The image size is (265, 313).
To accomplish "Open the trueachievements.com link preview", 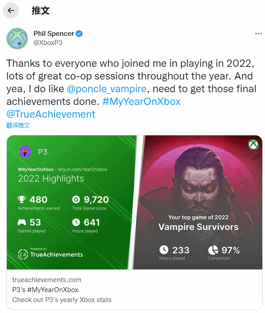I will (135, 290).
